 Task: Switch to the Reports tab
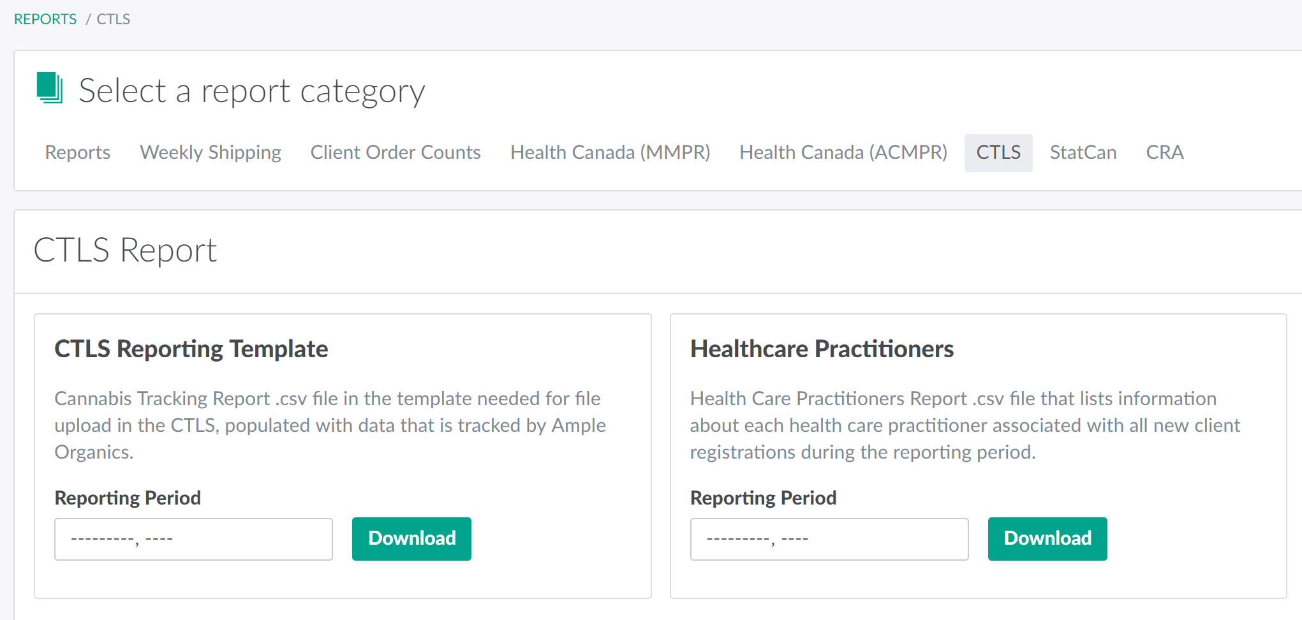pyautogui.click(x=77, y=152)
